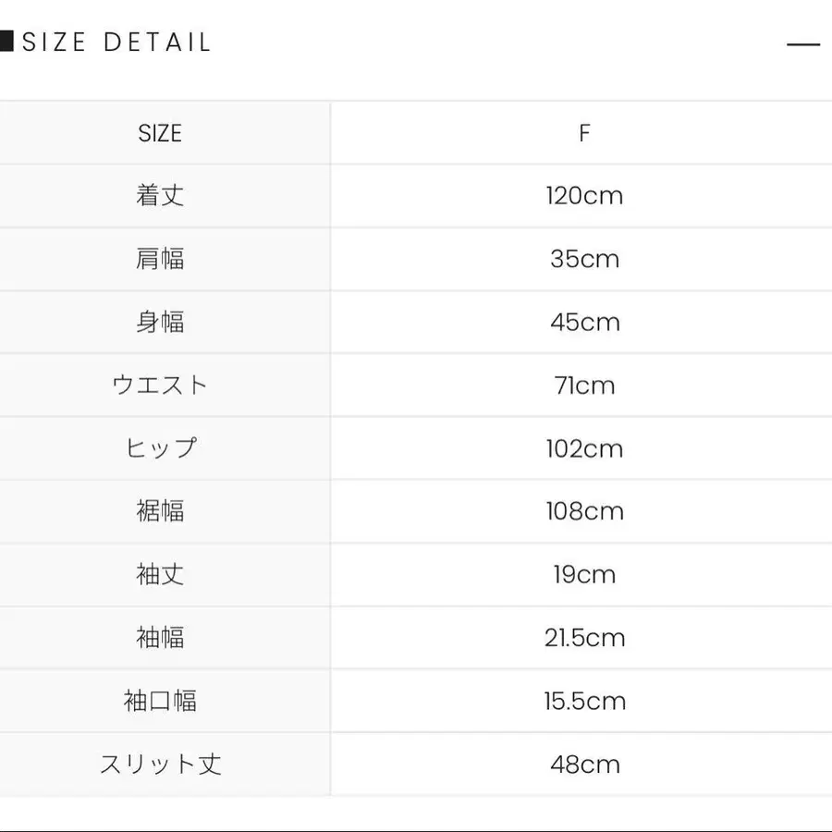The width and height of the screenshot is (832, 832).
Task: Click the 15.5cm cuff width value
Action: click(584, 702)
